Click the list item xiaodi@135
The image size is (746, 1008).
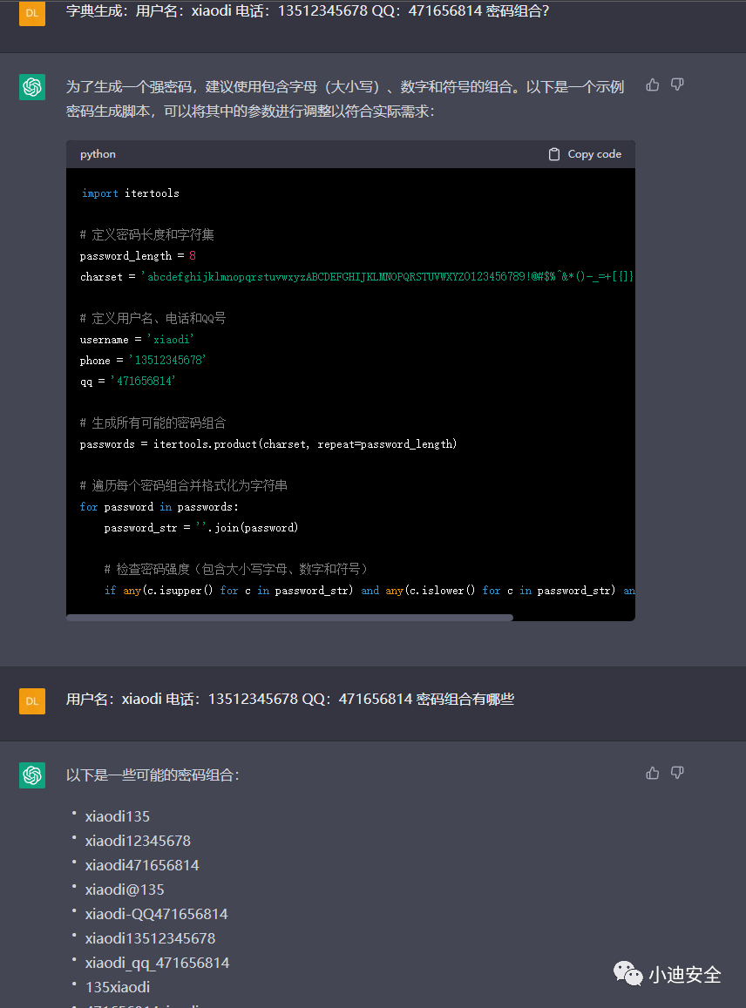[x=125, y=890]
